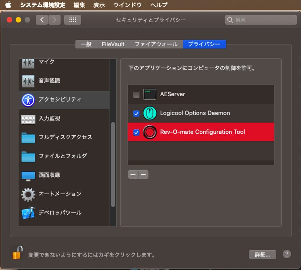Image resolution: width=301 pixels, height=270 pixels.
Task: Click the 詳細... button
Action: click(262, 254)
